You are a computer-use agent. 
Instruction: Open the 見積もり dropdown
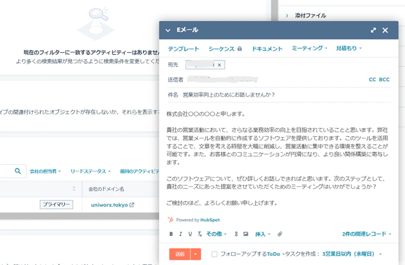[349, 48]
